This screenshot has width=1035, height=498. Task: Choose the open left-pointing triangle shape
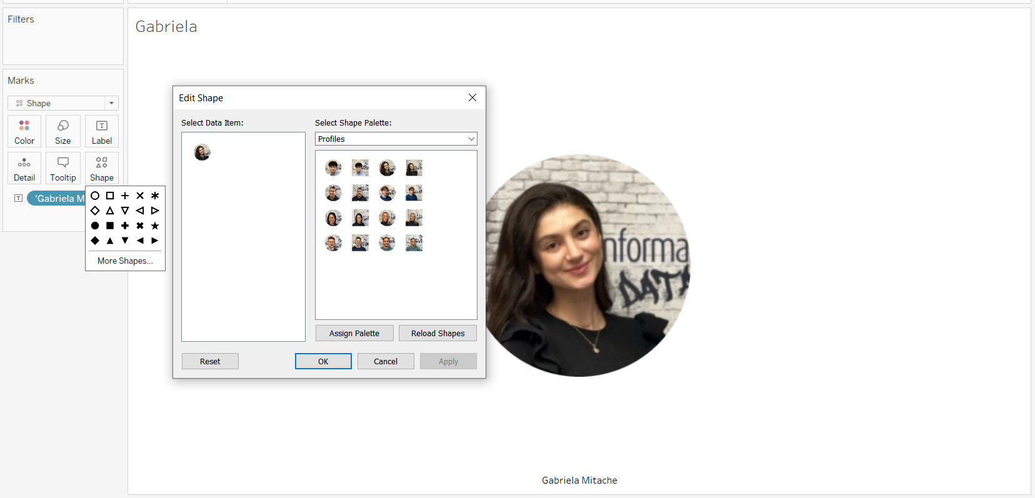[x=140, y=211]
